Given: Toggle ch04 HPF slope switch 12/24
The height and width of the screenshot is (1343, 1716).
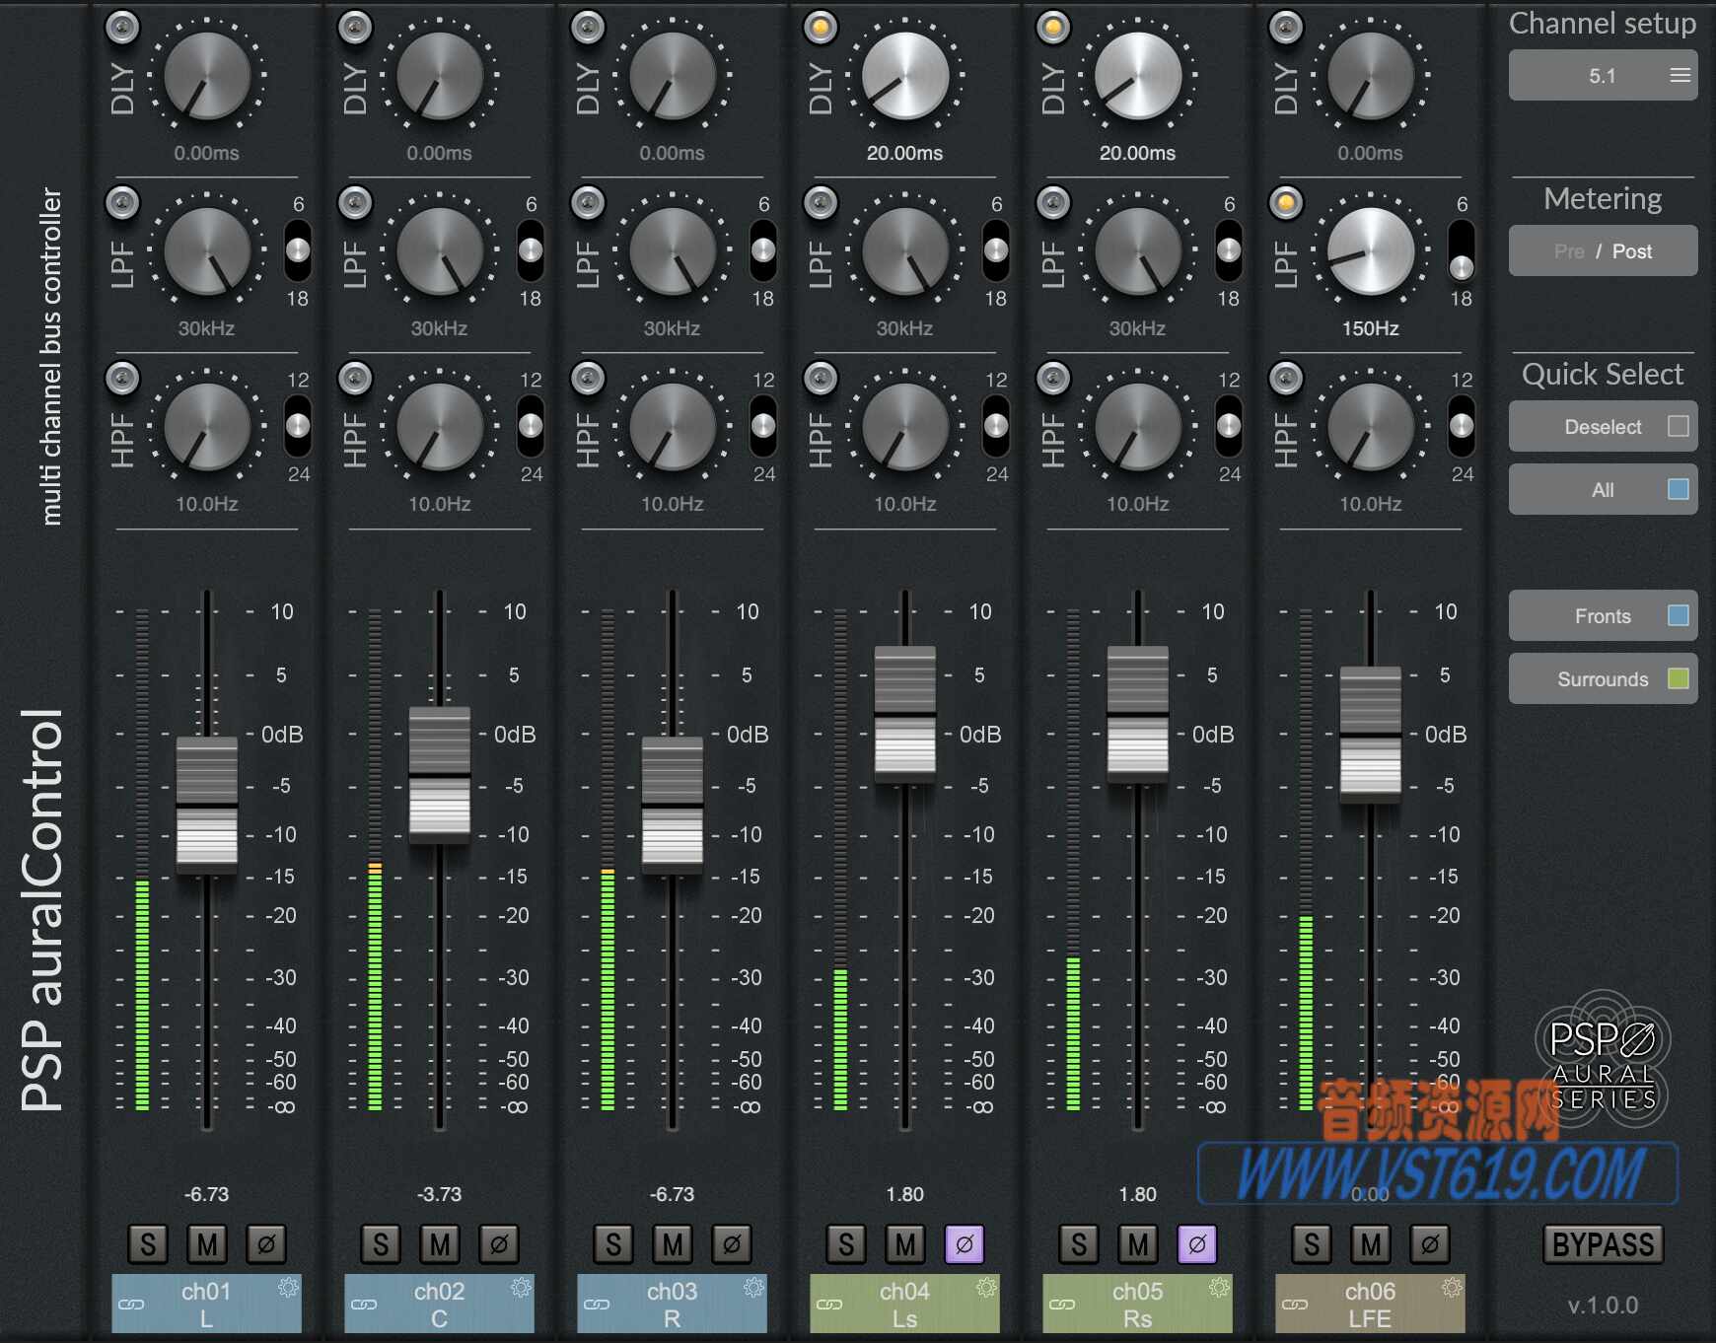Looking at the screenshot, I should pyautogui.click(x=995, y=426).
